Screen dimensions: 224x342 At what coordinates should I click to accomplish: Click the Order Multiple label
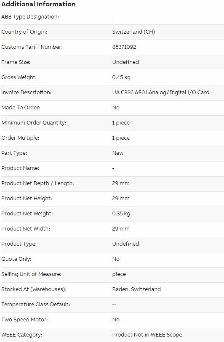point(20,138)
